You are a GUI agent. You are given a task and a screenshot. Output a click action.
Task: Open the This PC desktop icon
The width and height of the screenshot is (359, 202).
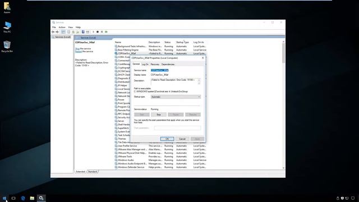tap(7, 27)
